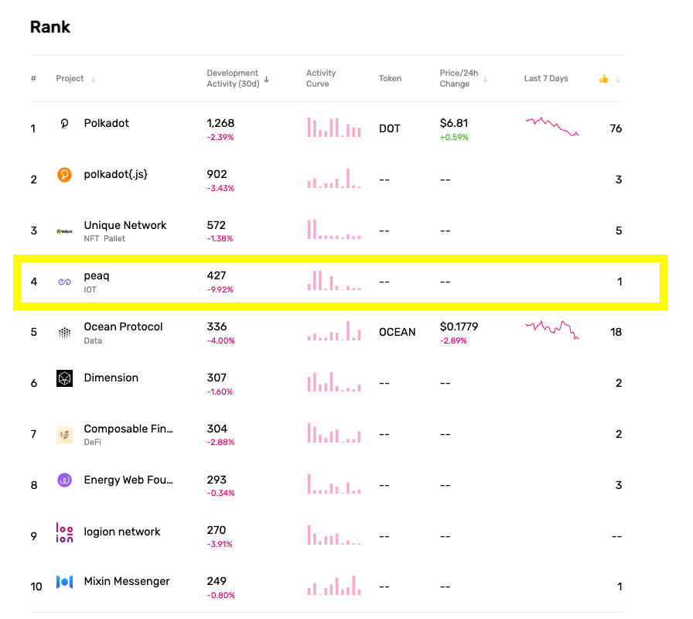Click Unique Network activity curve chart
The height and width of the screenshot is (619, 693).
(x=334, y=230)
